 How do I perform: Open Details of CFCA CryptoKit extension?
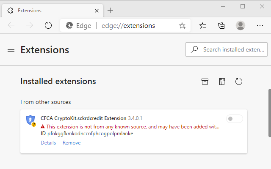[48, 143]
